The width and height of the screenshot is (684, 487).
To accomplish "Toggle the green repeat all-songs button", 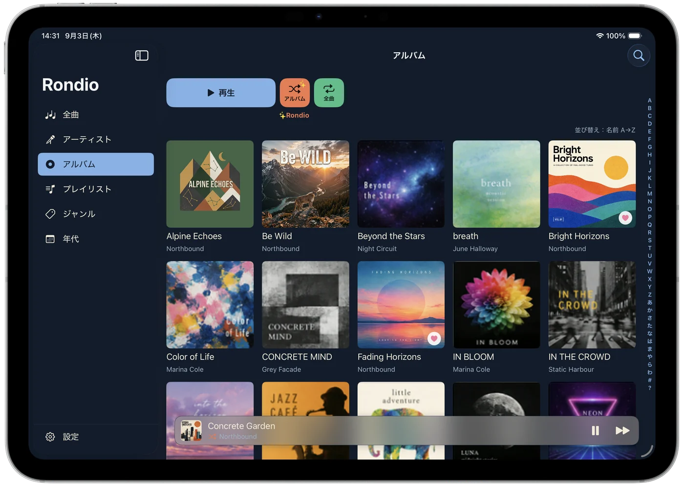I will (329, 93).
